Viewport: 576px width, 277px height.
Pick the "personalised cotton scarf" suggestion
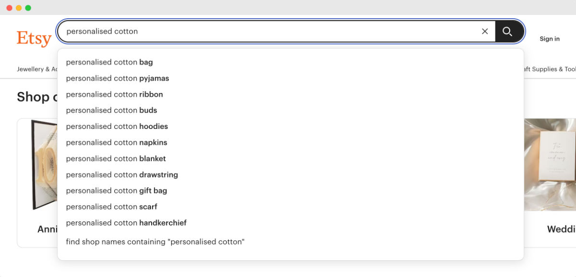[x=112, y=207]
